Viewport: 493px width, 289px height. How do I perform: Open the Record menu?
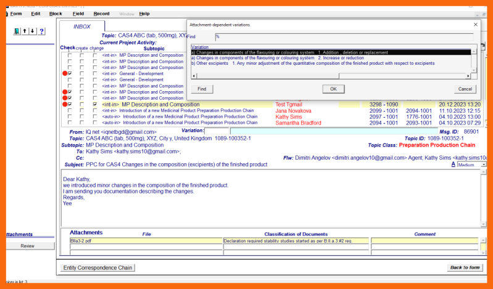click(x=101, y=14)
